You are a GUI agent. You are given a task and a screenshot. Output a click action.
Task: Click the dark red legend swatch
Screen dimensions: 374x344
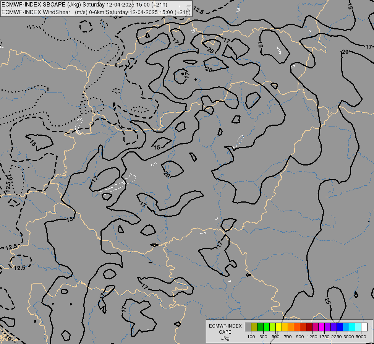pyautogui.click(x=309, y=327)
